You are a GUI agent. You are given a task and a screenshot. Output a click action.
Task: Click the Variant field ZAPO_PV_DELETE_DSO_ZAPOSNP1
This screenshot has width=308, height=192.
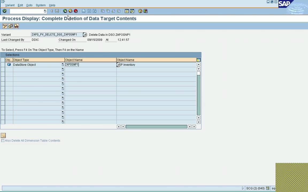point(57,35)
